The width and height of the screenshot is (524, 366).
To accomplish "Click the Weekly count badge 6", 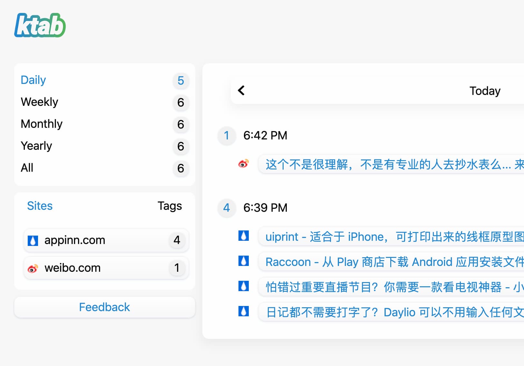I will (181, 103).
